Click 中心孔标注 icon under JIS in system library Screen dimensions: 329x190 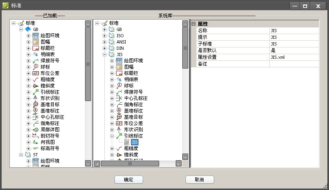pos(119,98)
